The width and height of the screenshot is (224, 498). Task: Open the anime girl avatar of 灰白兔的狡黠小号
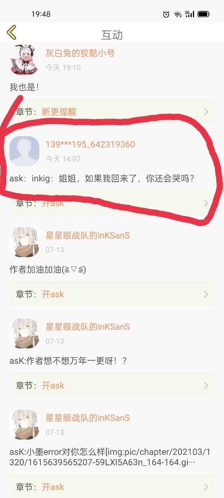point(24,60)
